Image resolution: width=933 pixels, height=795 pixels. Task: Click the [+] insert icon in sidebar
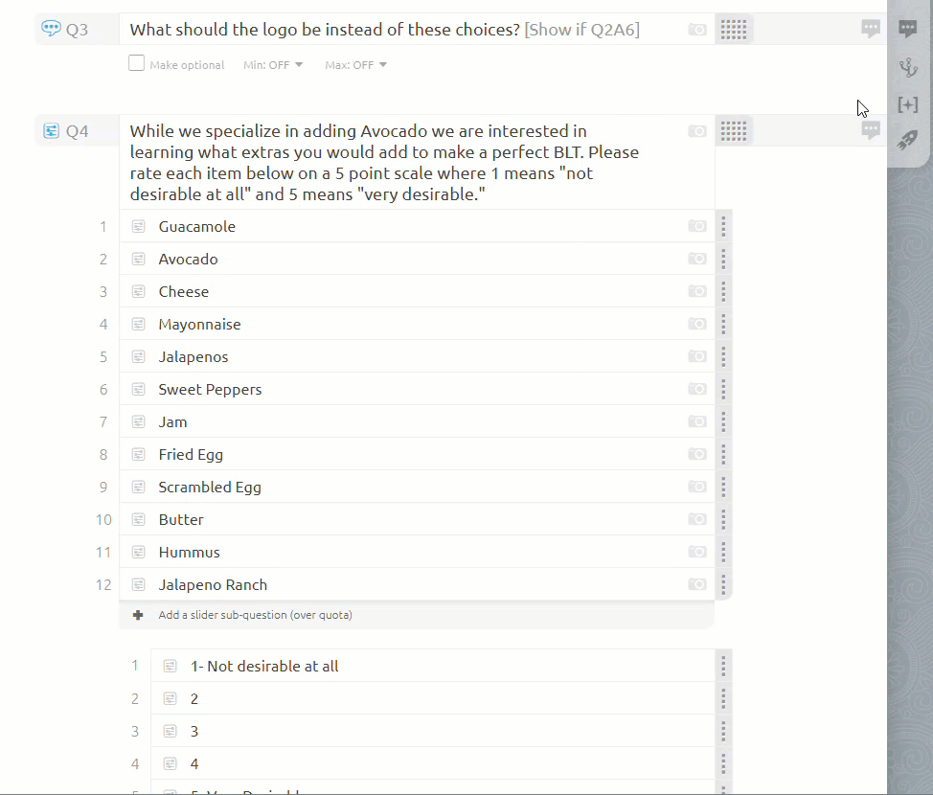[x=907, y=104]
